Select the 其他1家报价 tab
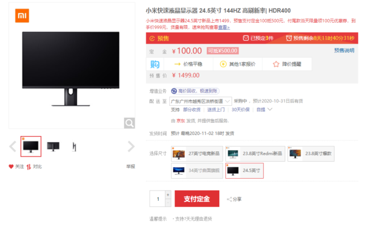This screenshot has height=231, width=365. point(237,64)
